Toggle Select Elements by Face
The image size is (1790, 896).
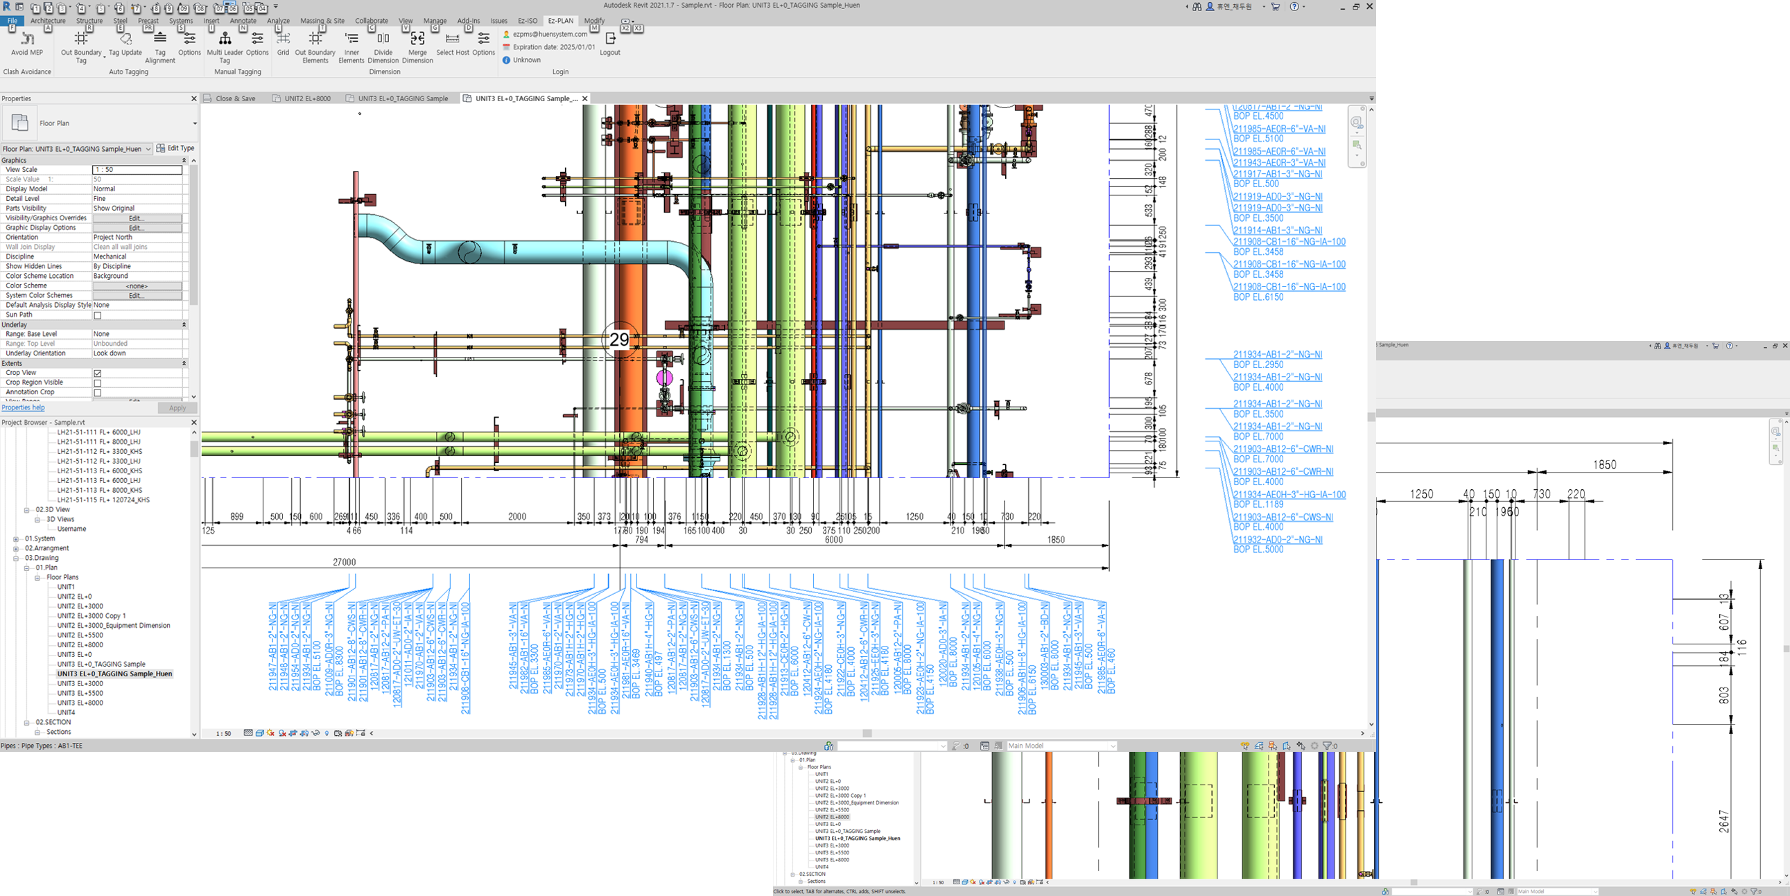tap(1287, 746)
